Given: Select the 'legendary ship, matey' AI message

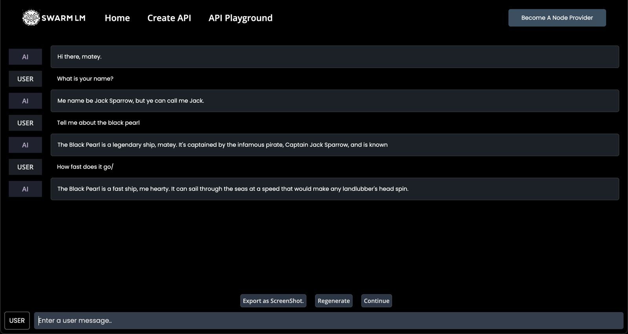Looking at the screenshot, I should (x=335, y=145).
